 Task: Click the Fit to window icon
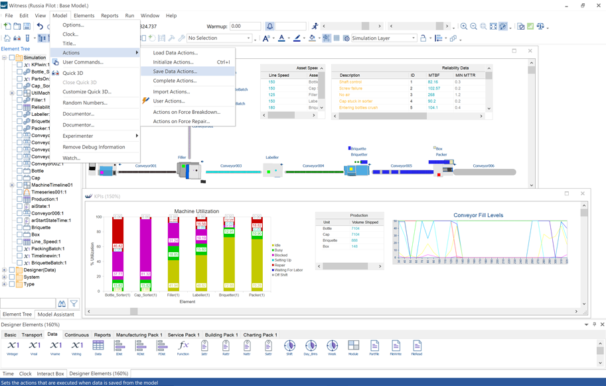[493, 26]
